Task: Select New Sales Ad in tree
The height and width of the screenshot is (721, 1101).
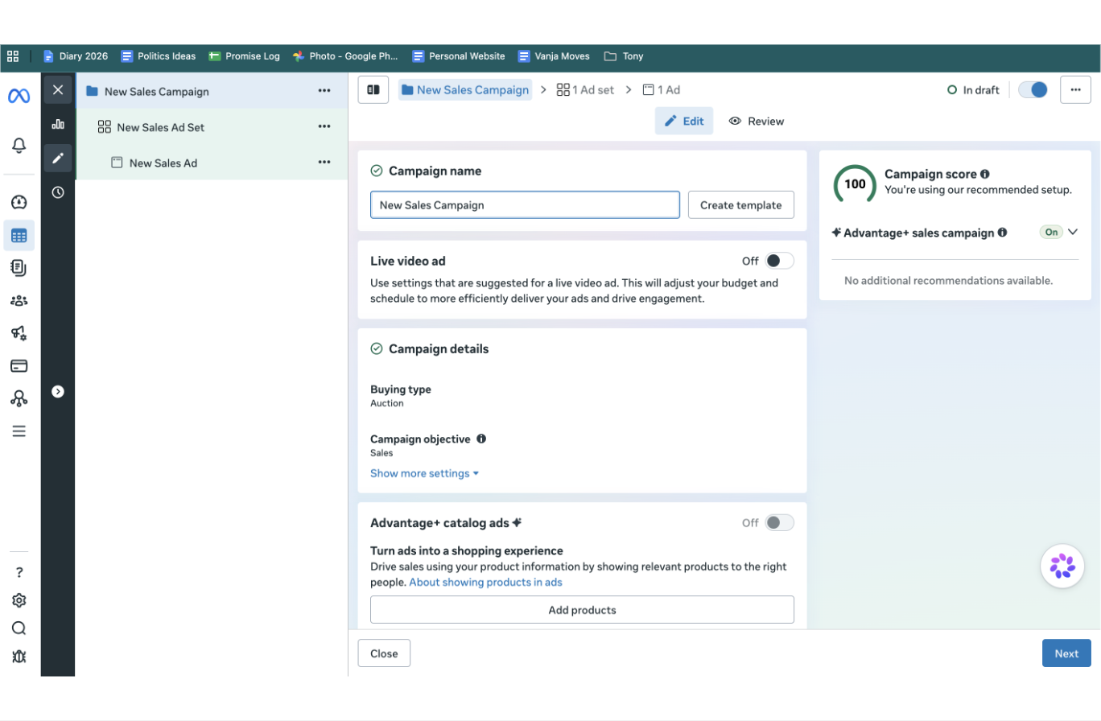Action: click(163, 163)
